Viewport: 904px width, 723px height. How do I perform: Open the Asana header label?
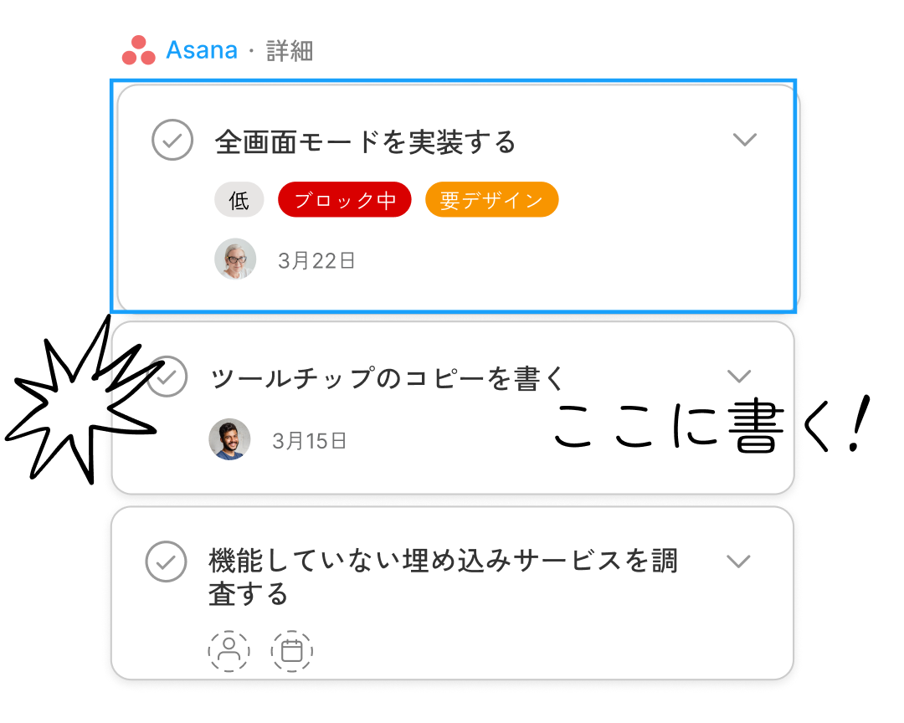(x=202, y=50)
